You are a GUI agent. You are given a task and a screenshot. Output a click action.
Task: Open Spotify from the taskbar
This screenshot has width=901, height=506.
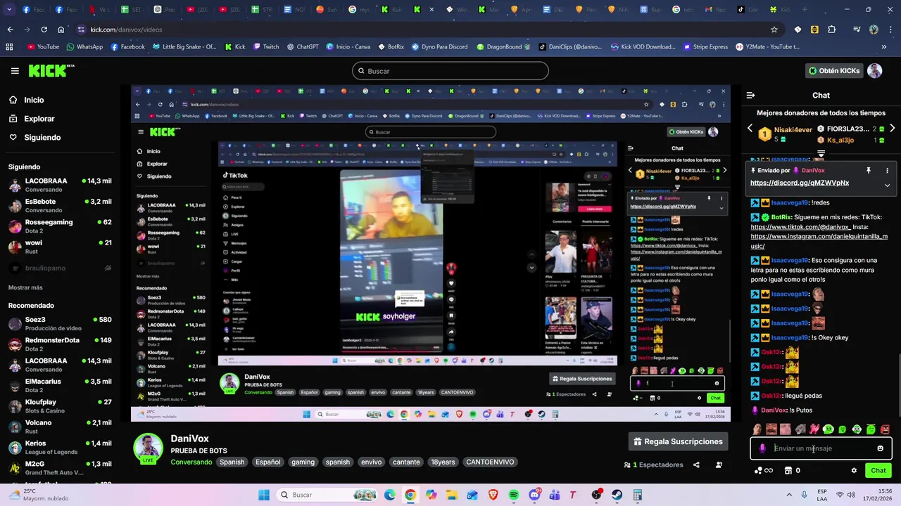(x=514, y=495)
